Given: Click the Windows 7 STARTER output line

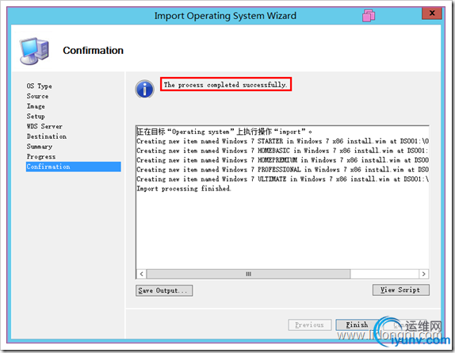Looking at the screenshot, I should (x=282, y=141).
